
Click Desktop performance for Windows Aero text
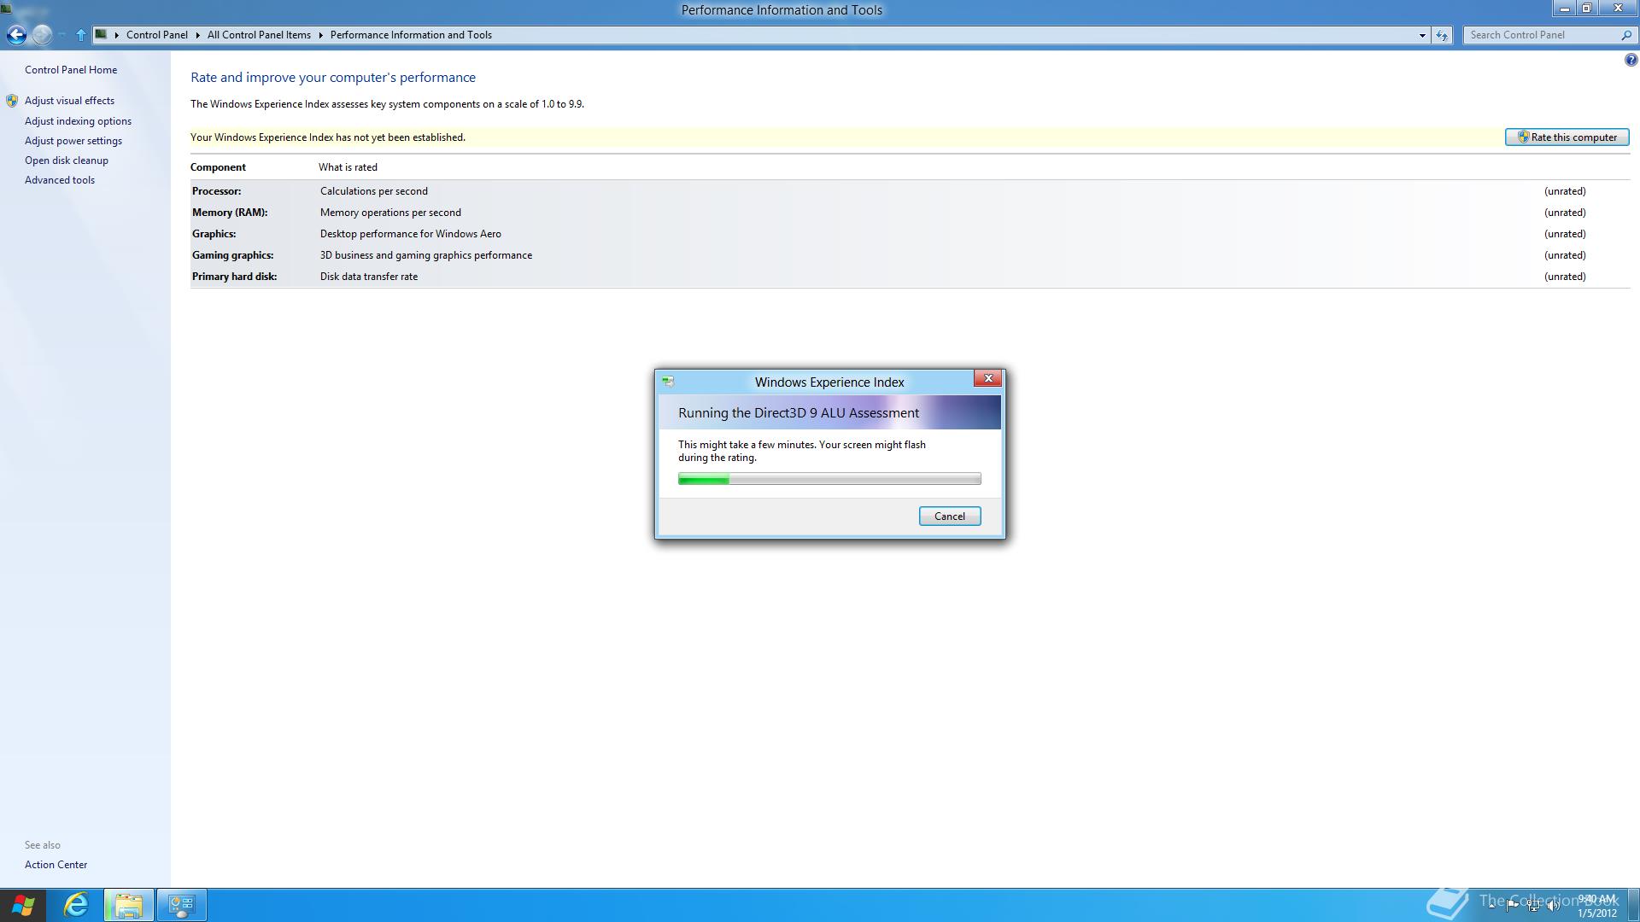click(411, 234)
